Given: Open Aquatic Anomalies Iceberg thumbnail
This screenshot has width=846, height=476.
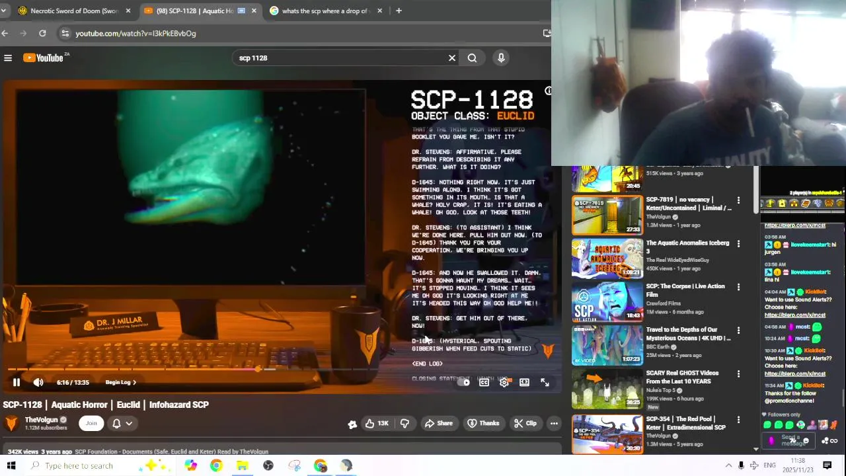Looking at the screenshot, I should click(607, 258).
